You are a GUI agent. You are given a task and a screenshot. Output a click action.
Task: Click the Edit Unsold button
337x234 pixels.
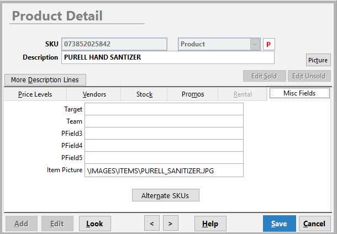[309, 76]
